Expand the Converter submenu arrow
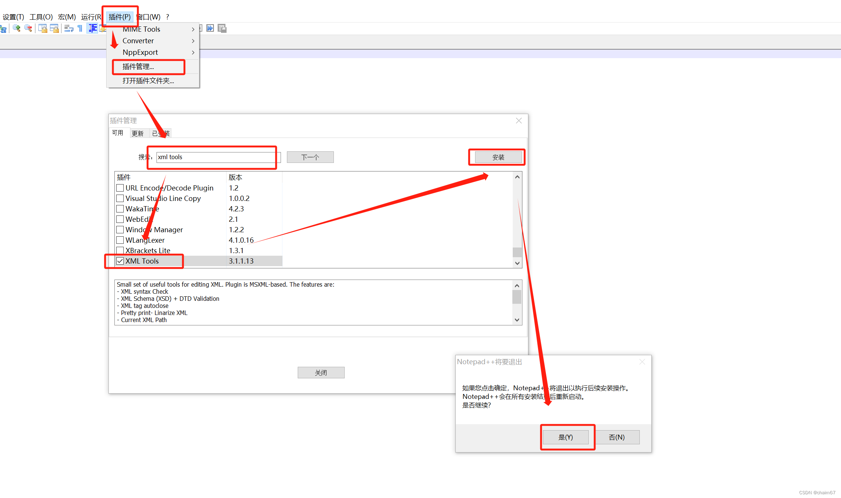Image resolution: width=841 pixels, height=498 pixels. pos(193,41)
